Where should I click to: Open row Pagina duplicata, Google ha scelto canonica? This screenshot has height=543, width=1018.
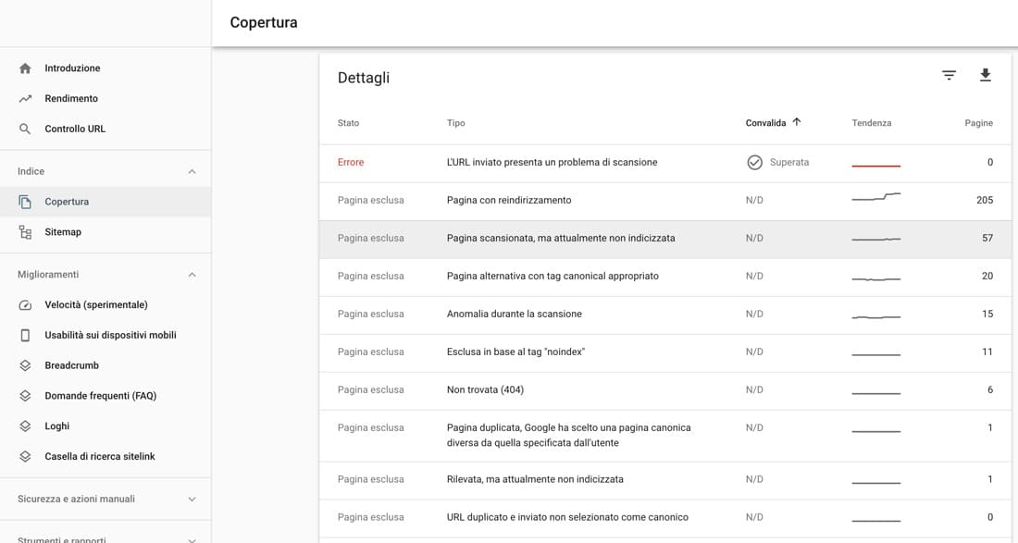tap(665, 436)
